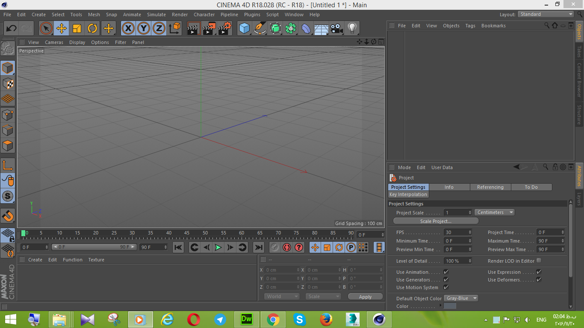Switch to Texture mode checkered icon
584x328 pixels.
coord(8,83)
